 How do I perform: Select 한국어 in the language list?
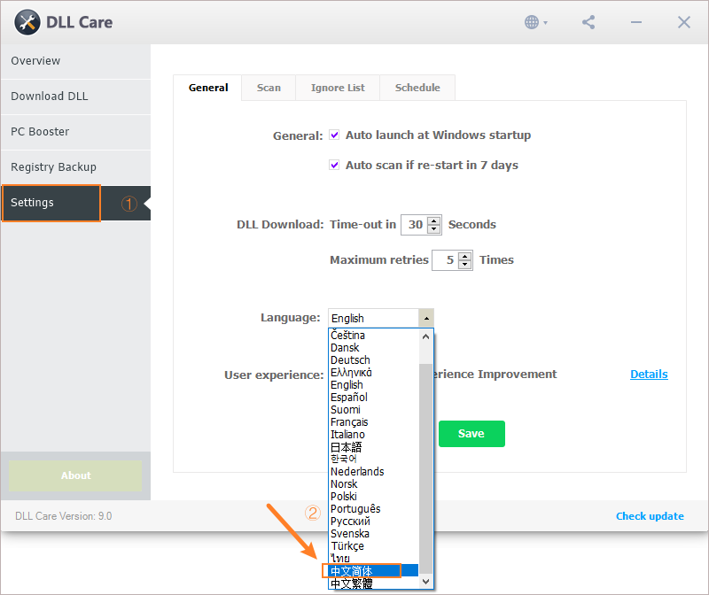373,459
